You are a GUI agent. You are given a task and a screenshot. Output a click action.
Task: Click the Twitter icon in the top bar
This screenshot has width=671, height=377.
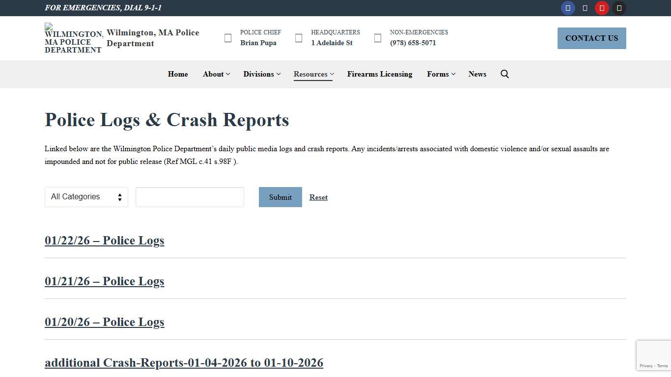point(585,8)
